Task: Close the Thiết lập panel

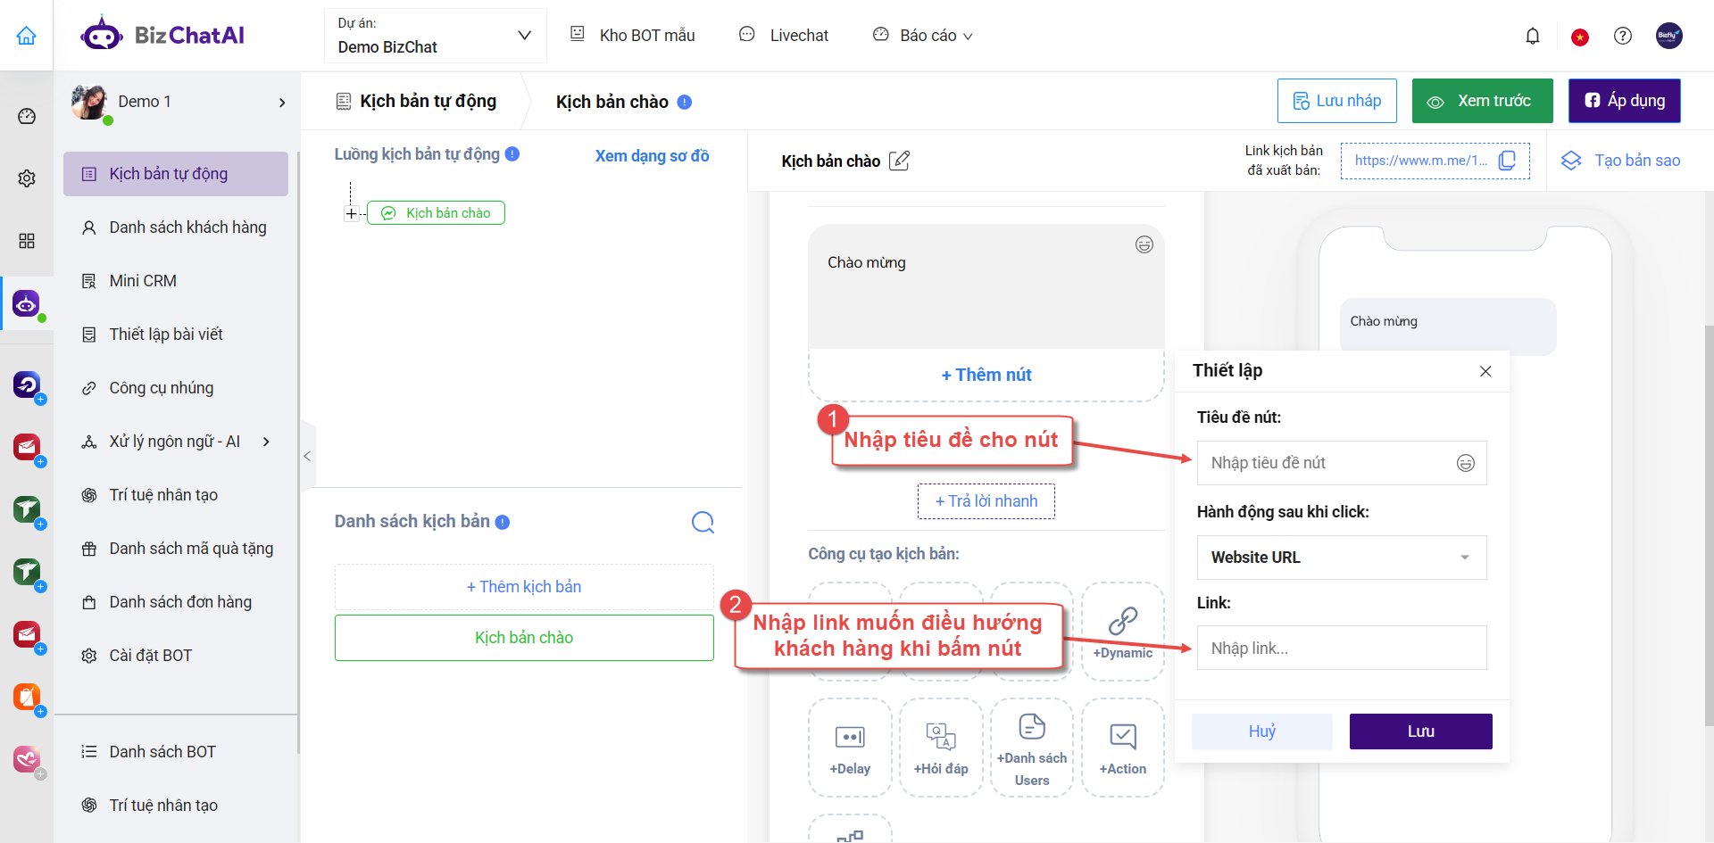Action: (x=1485, y=371)
